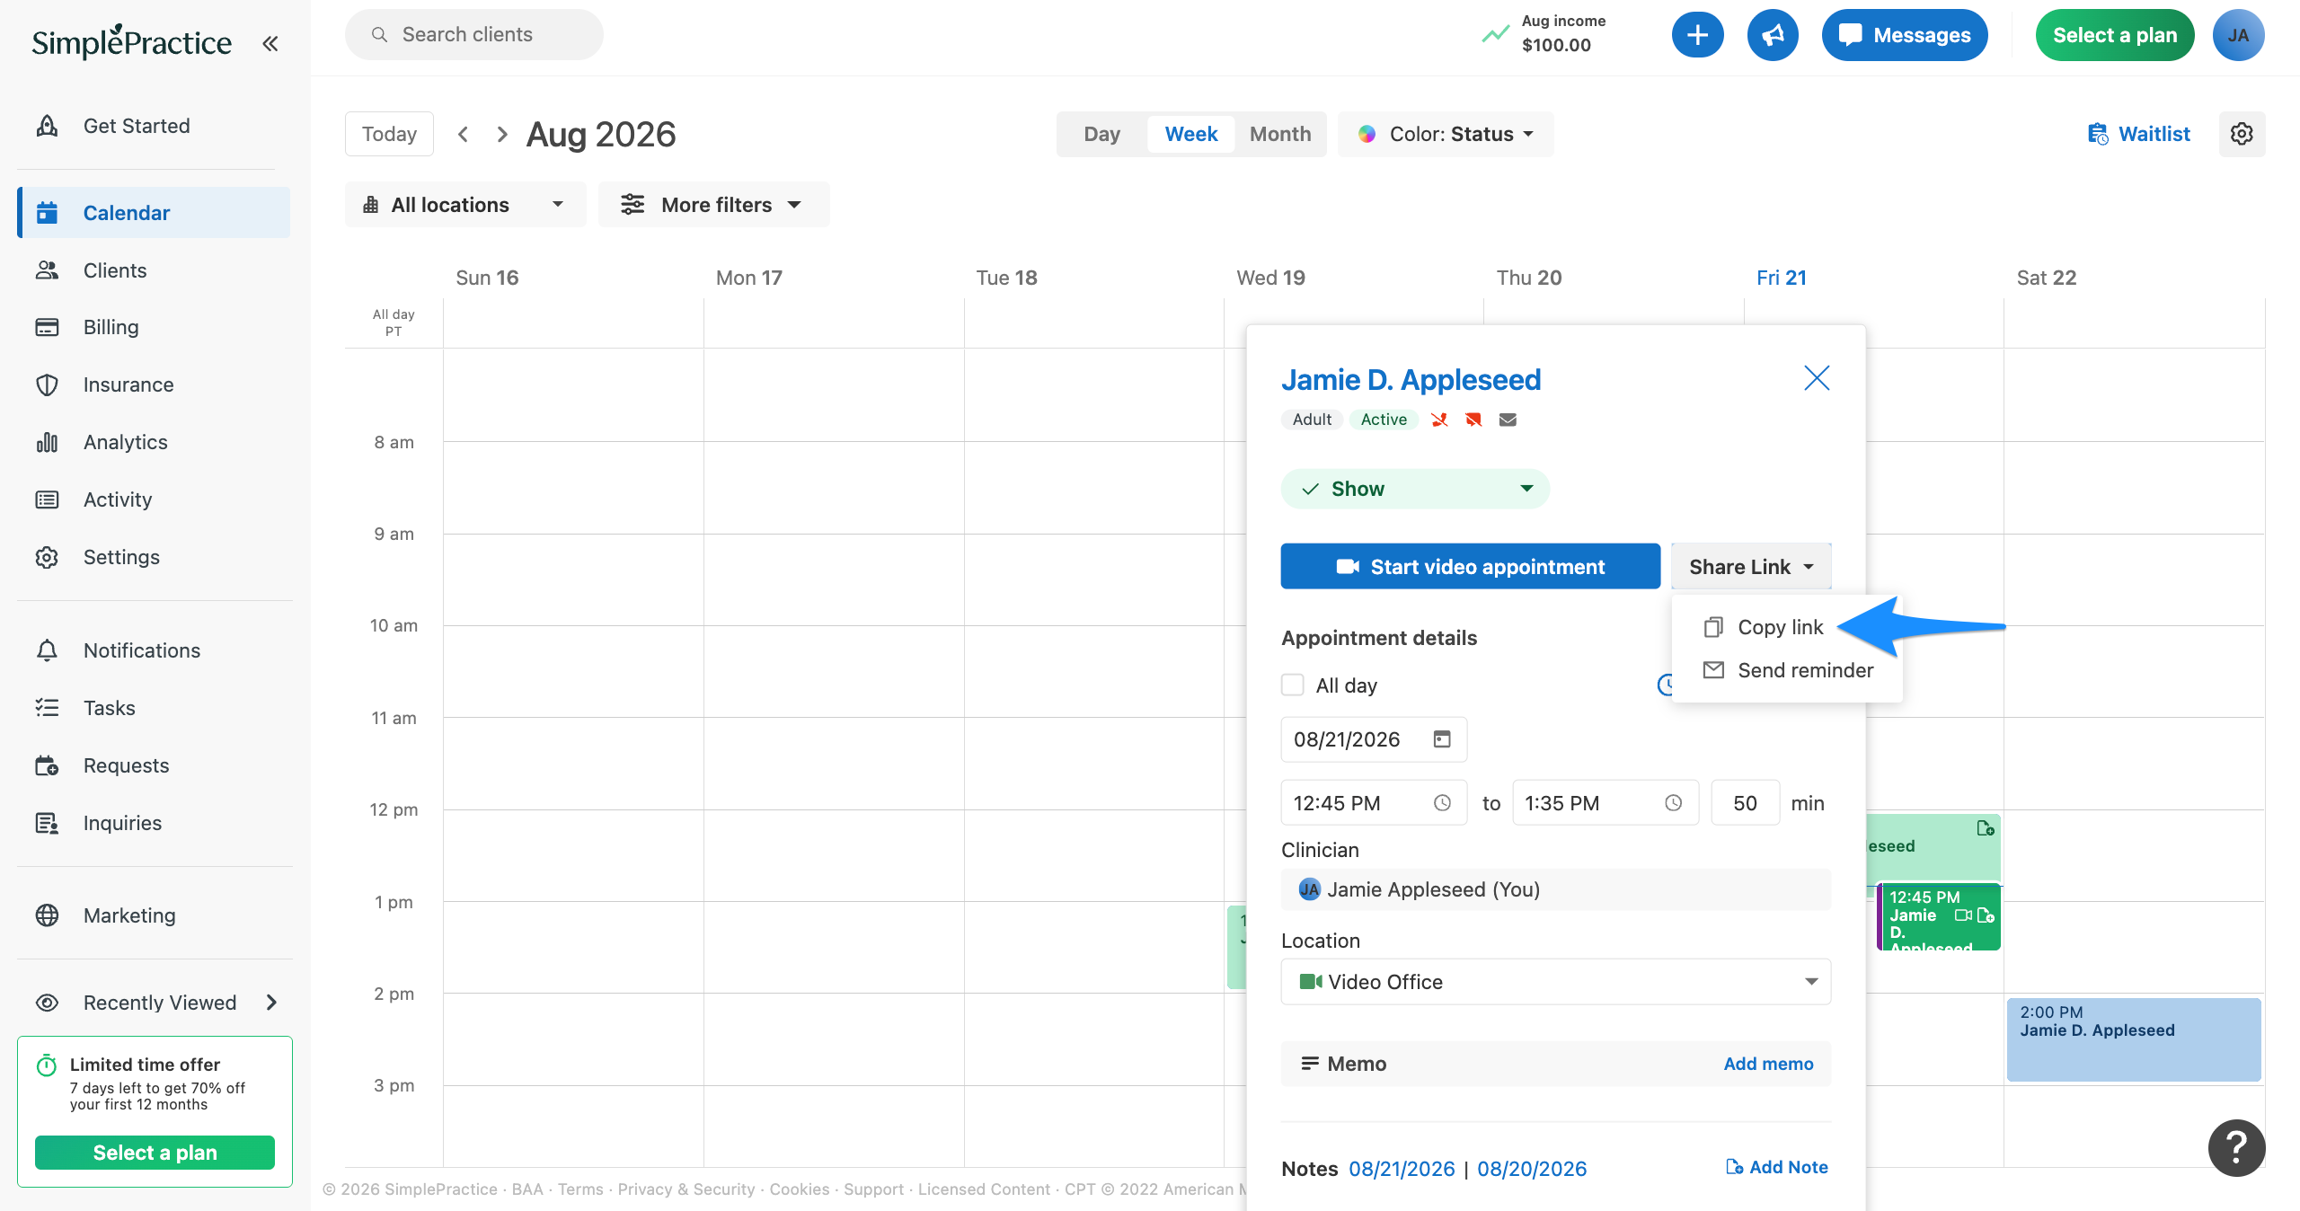Click note icon on 12:45 PM appointment
This screenshot has width=2300, height=1211.
(1986, 915)
